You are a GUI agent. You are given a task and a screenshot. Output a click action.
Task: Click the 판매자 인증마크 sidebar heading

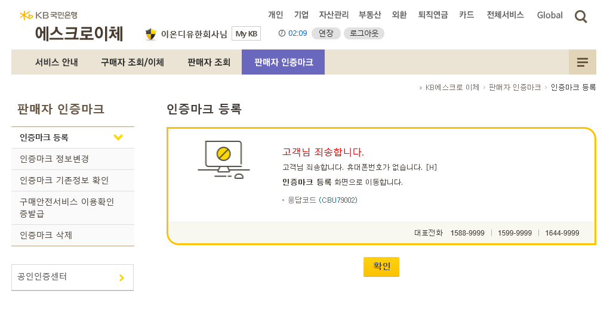[61, 109]
